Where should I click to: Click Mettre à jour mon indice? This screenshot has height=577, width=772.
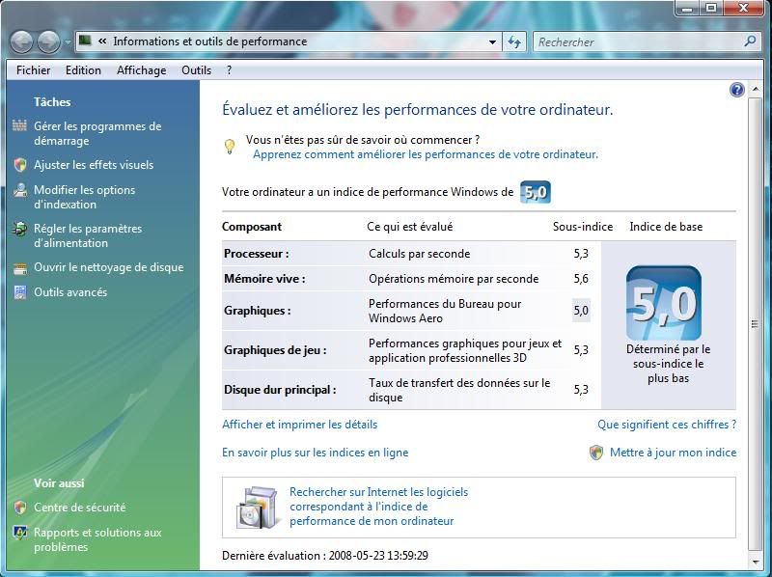coord(673,453)
